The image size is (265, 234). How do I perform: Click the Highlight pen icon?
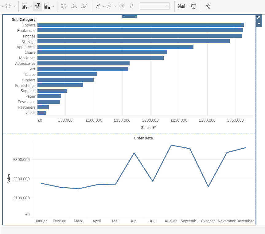[98, 6]
